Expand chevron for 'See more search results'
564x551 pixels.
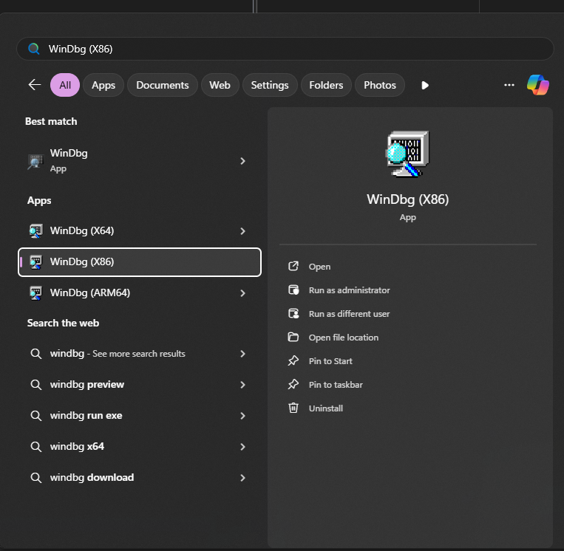[242, 354]
